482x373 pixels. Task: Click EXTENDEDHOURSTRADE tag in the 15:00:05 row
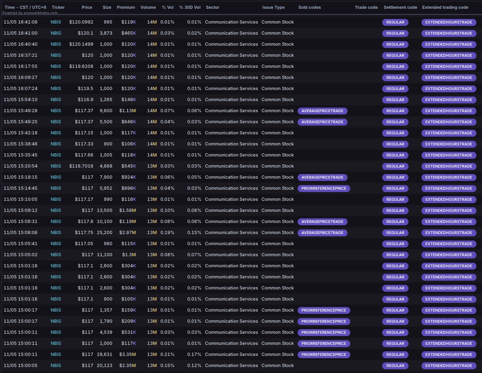click(449, 366)
